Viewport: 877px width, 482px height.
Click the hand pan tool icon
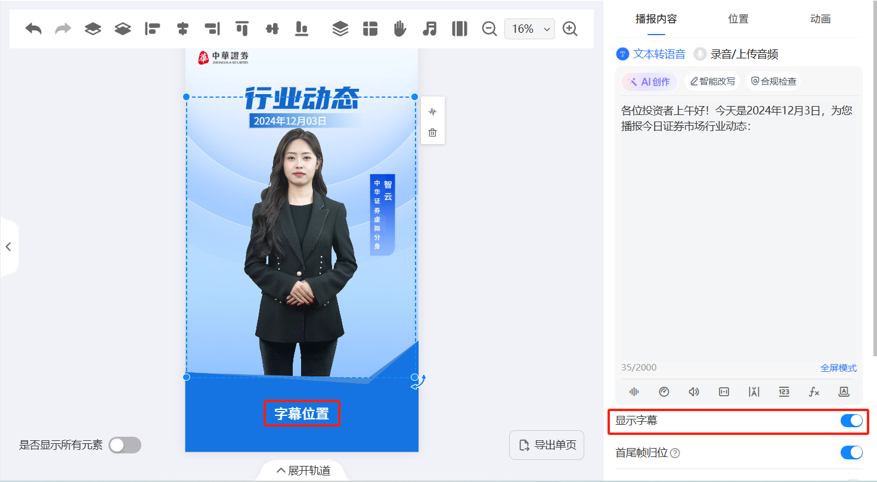tap(399, 29)
